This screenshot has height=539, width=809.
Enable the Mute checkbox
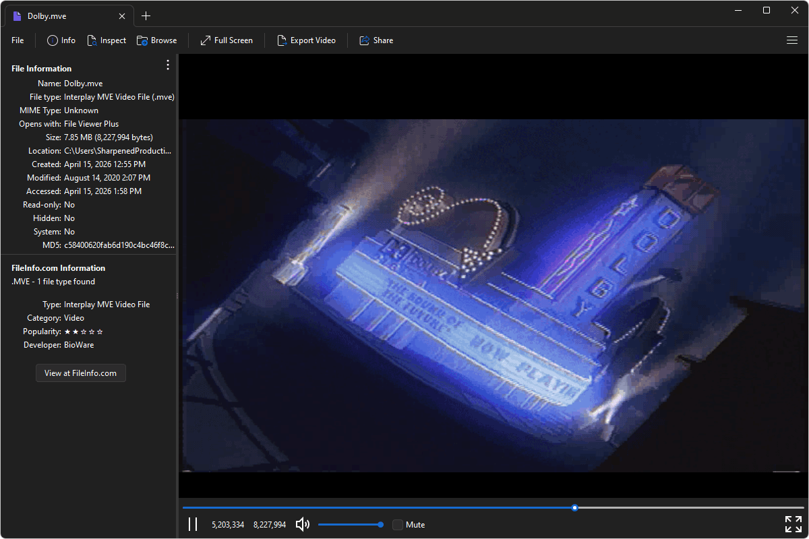click(x=397, y=524)
